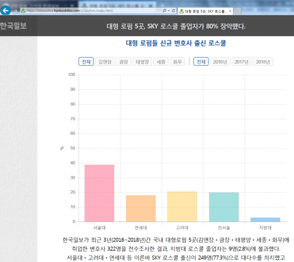Filter chart by 김앤장 firm

104,62
